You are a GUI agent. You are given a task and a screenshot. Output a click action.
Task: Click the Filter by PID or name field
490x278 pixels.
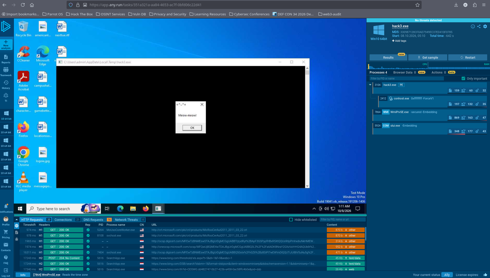[407, 78]
